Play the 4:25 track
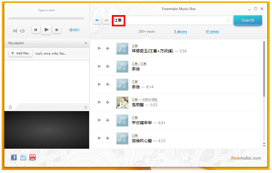 [99, 138]
